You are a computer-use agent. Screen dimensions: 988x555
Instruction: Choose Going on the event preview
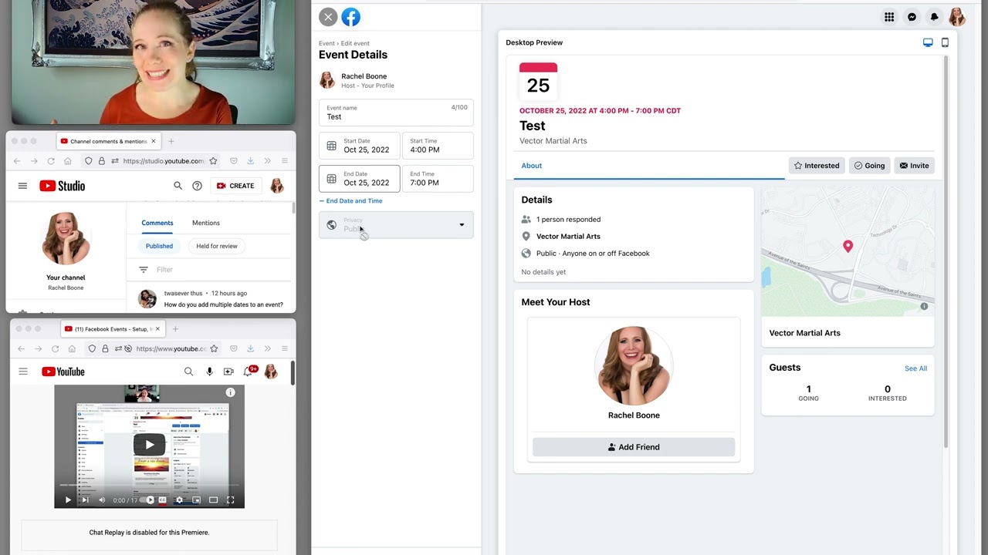(869, 166)
